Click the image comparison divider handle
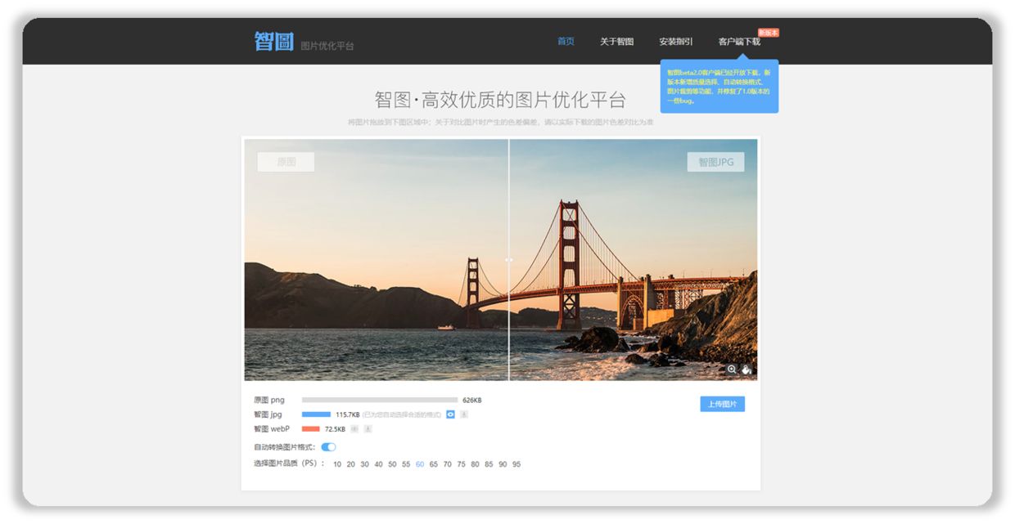Image resolution: width=1015 pixels, height=524 pixels. point(508,260)
